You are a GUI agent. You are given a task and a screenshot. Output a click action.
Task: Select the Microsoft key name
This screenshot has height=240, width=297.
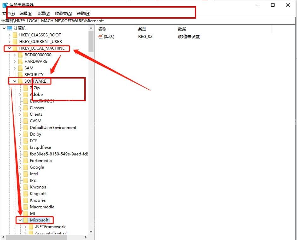[x=39, y=220]
